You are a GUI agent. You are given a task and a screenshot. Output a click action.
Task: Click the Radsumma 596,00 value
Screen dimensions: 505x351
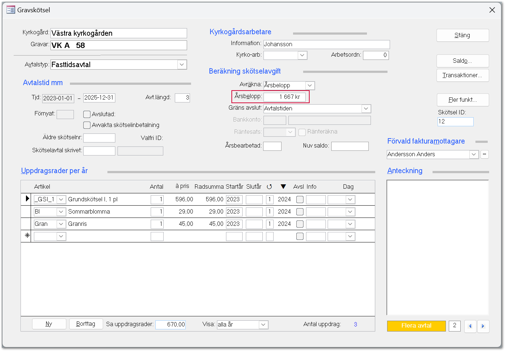(214, 199)
